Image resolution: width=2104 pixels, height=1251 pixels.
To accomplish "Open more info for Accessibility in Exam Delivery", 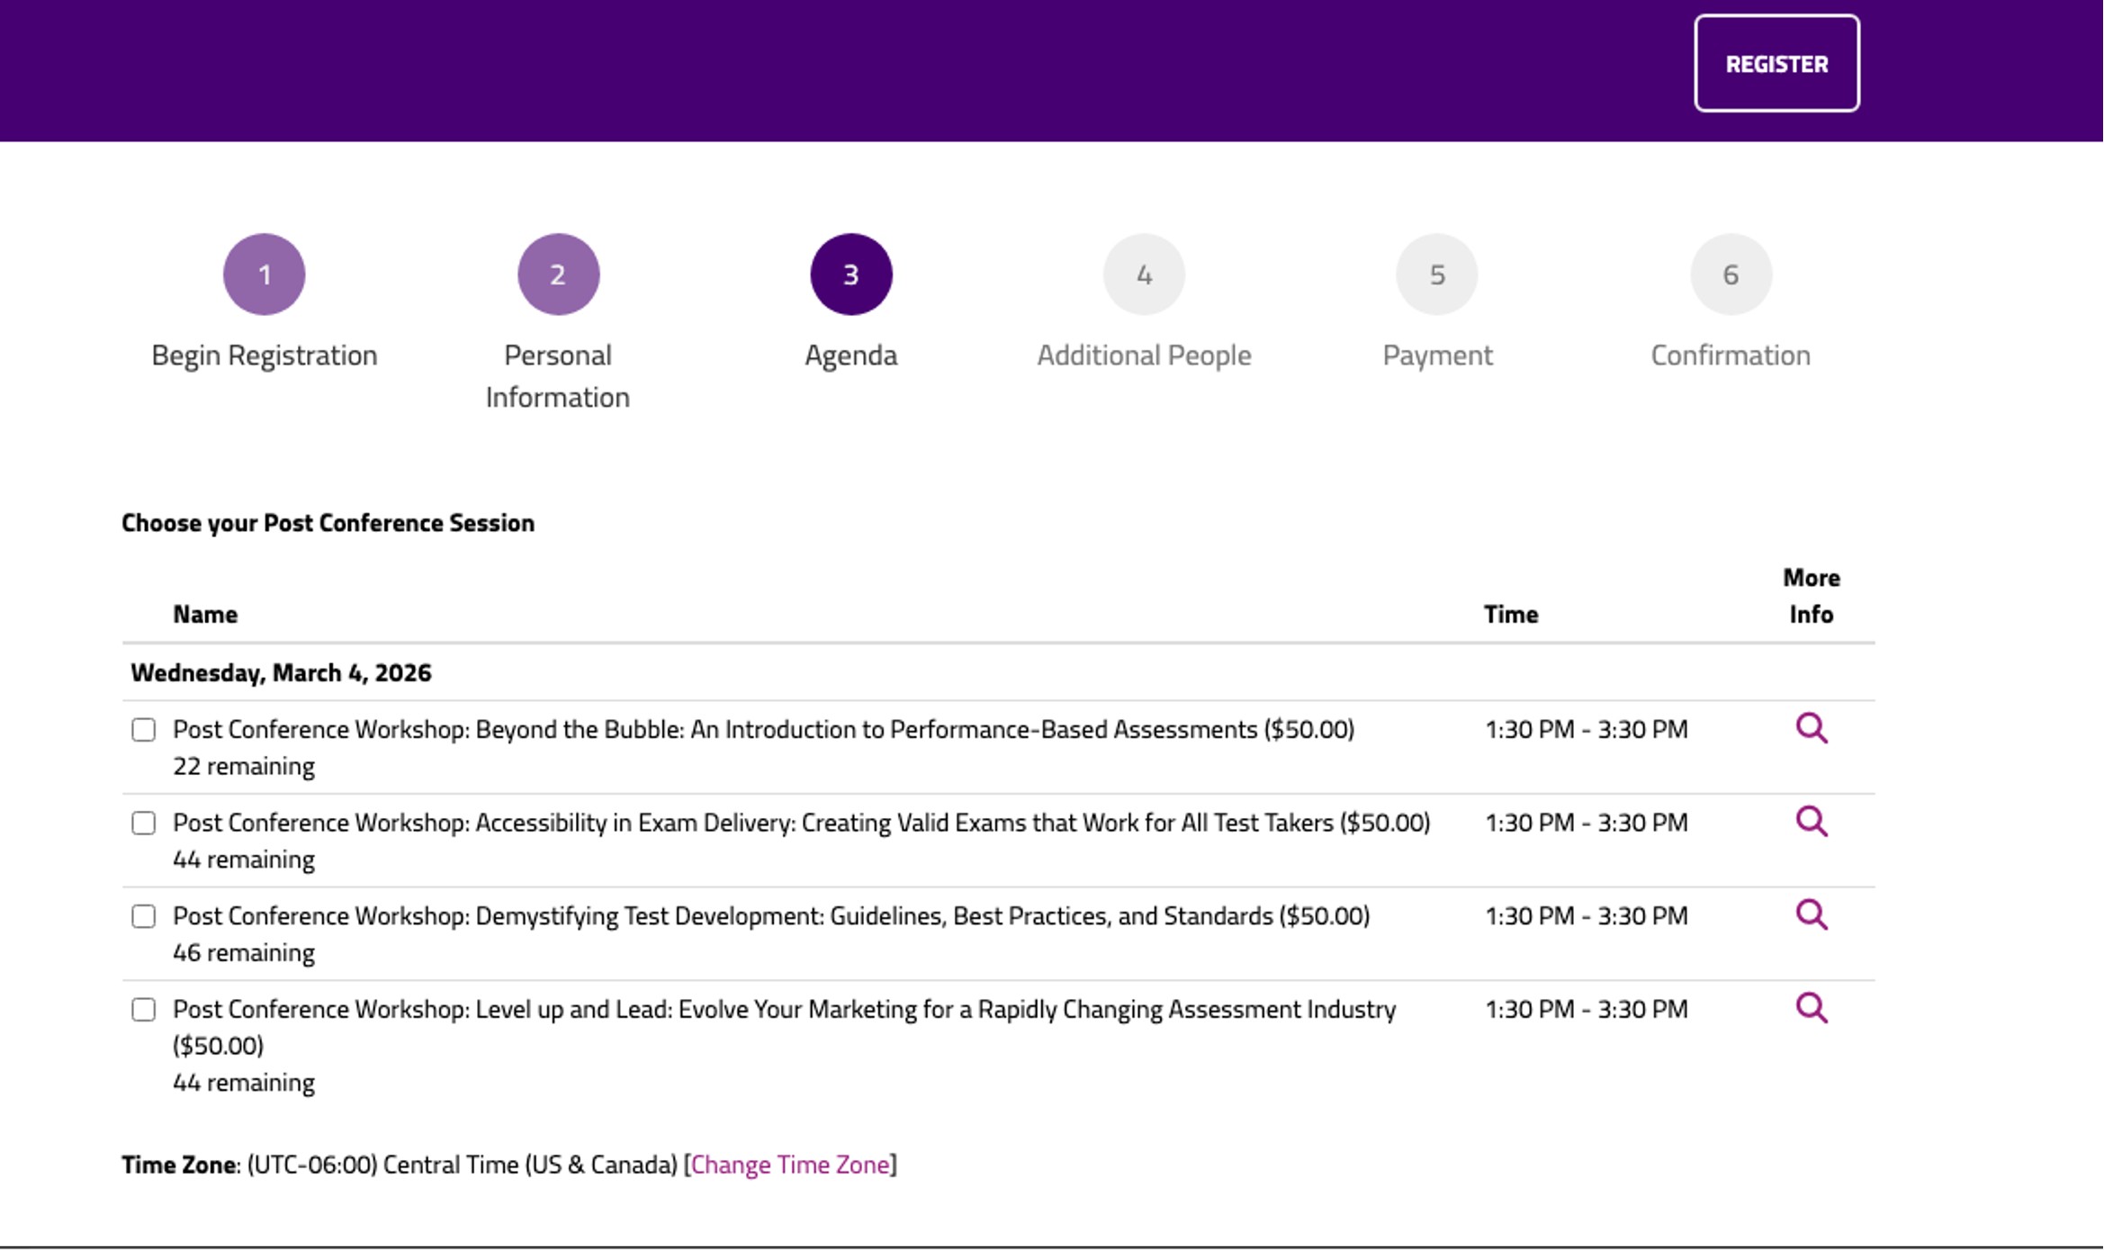I will click(1811, 822).
